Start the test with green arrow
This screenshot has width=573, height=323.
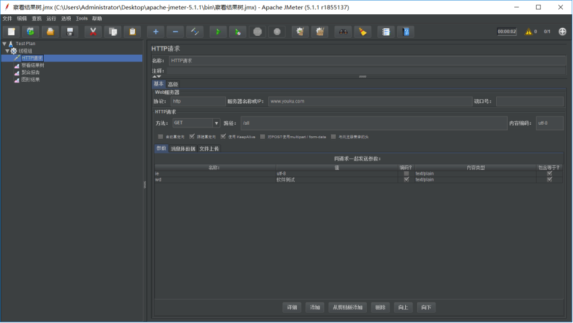point(218,32)
